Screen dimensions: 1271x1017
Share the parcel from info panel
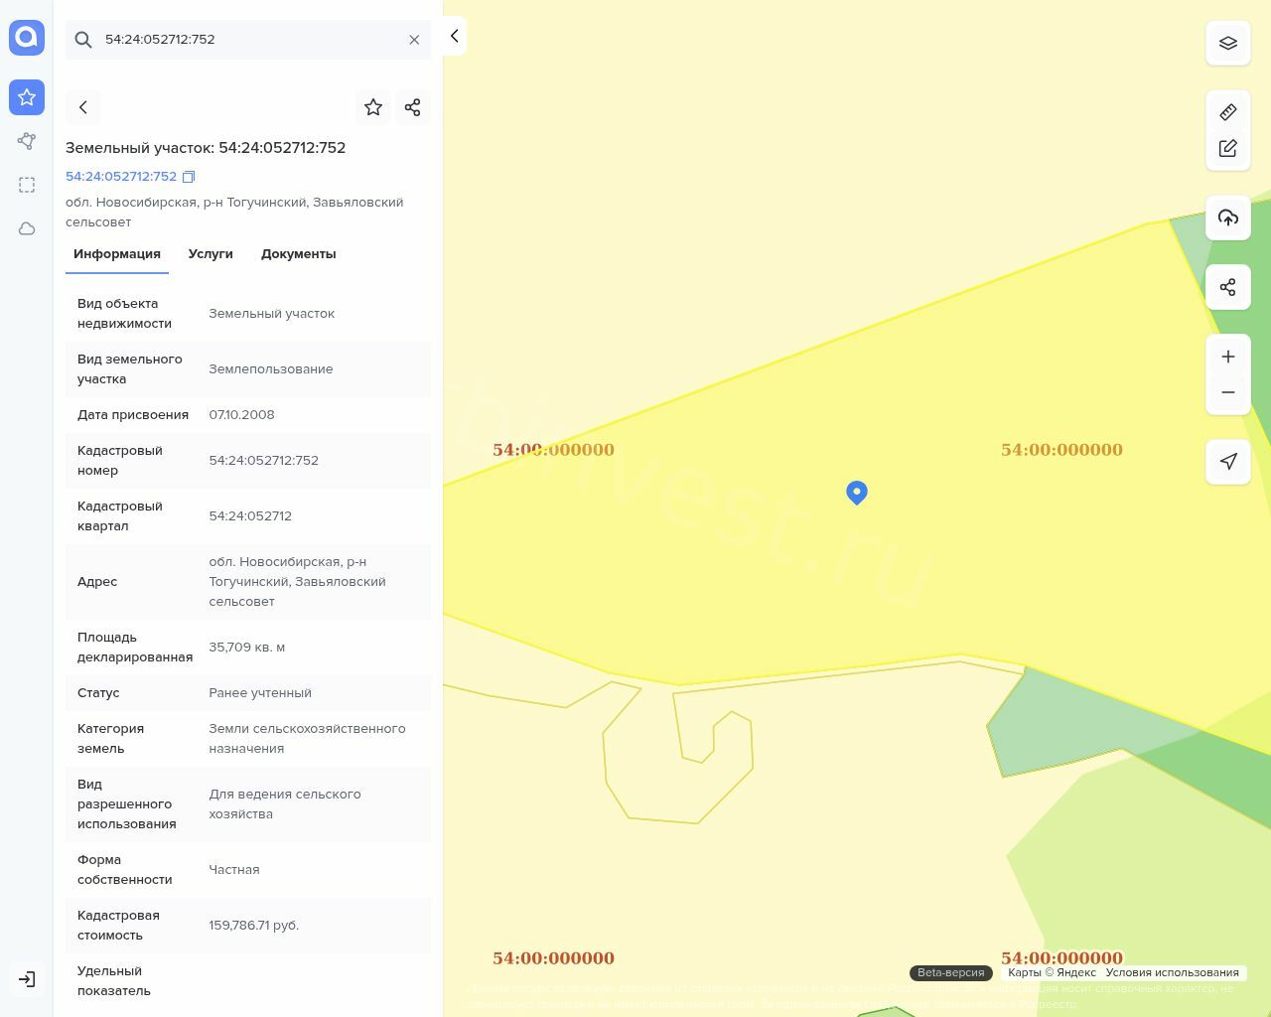[413, 107]
